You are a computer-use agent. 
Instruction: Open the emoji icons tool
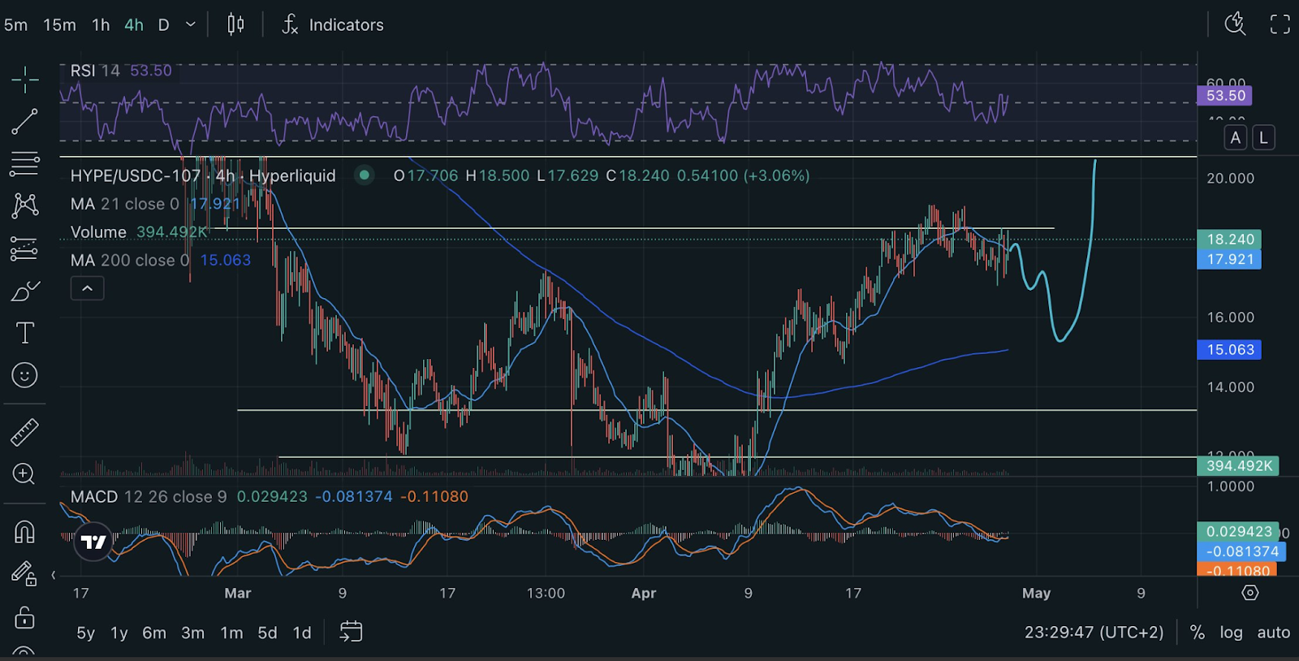pos(24,375)
